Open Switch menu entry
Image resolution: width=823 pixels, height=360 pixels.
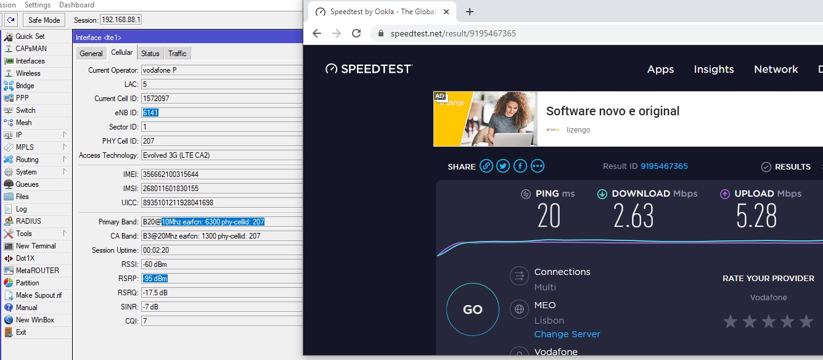tap(25, 110)
